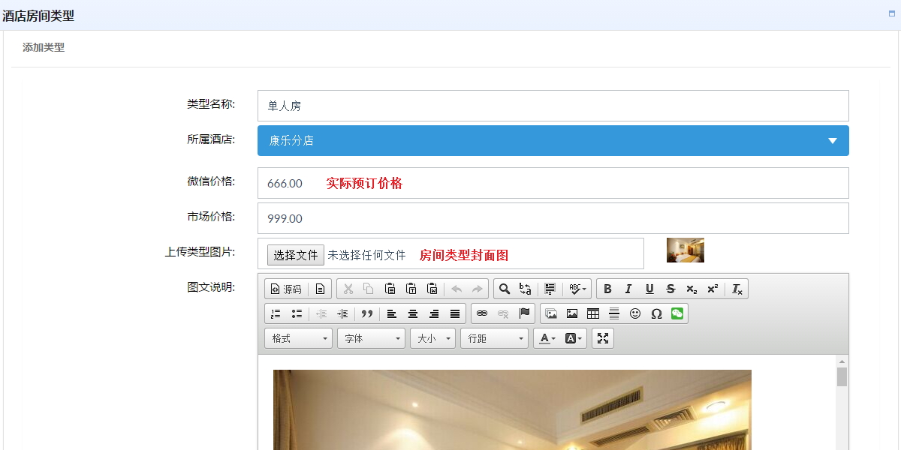Screen dimensions: 901x450
Task: Click paste as plain text icon
Action: tap(411, 289)
